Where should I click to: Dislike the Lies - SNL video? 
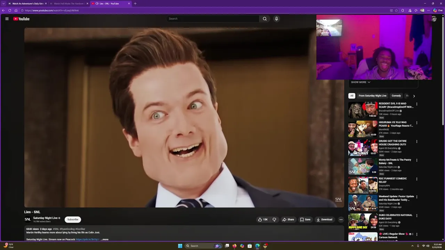[x=274, y=219]
